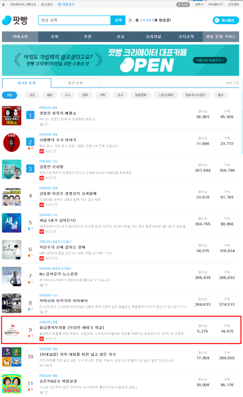Click the play icon beside broadcast count
243x397 pixels.
coord(130,20)
